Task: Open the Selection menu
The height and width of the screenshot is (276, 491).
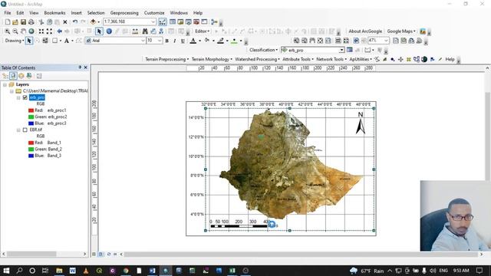Action: tap(96, 13)
